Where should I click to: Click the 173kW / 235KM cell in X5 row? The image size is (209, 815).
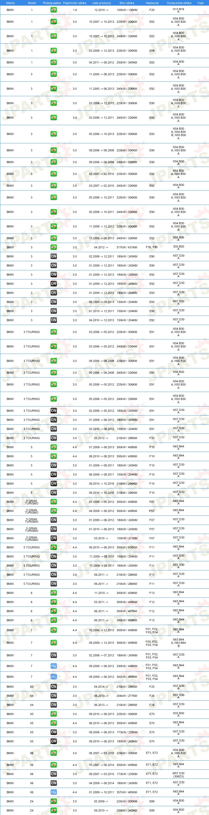tap(127, 732)
